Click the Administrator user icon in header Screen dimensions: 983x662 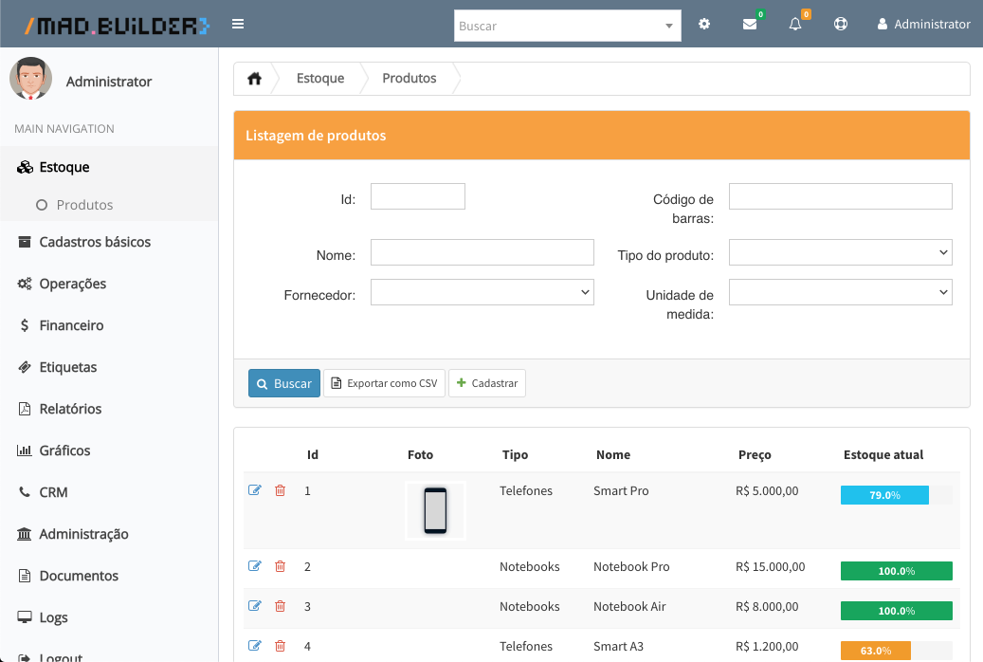[883, 24]
